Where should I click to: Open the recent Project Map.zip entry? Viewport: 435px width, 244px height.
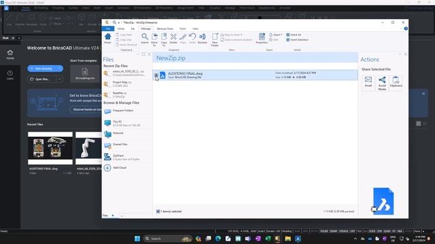tap(127, 84)
